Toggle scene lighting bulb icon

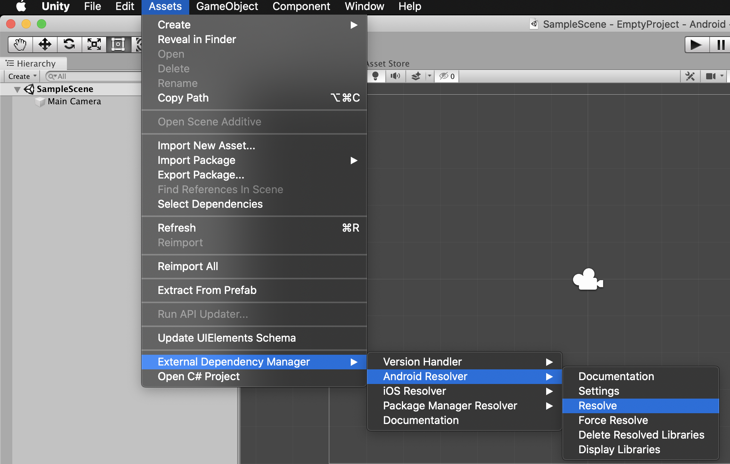(375, 76)
